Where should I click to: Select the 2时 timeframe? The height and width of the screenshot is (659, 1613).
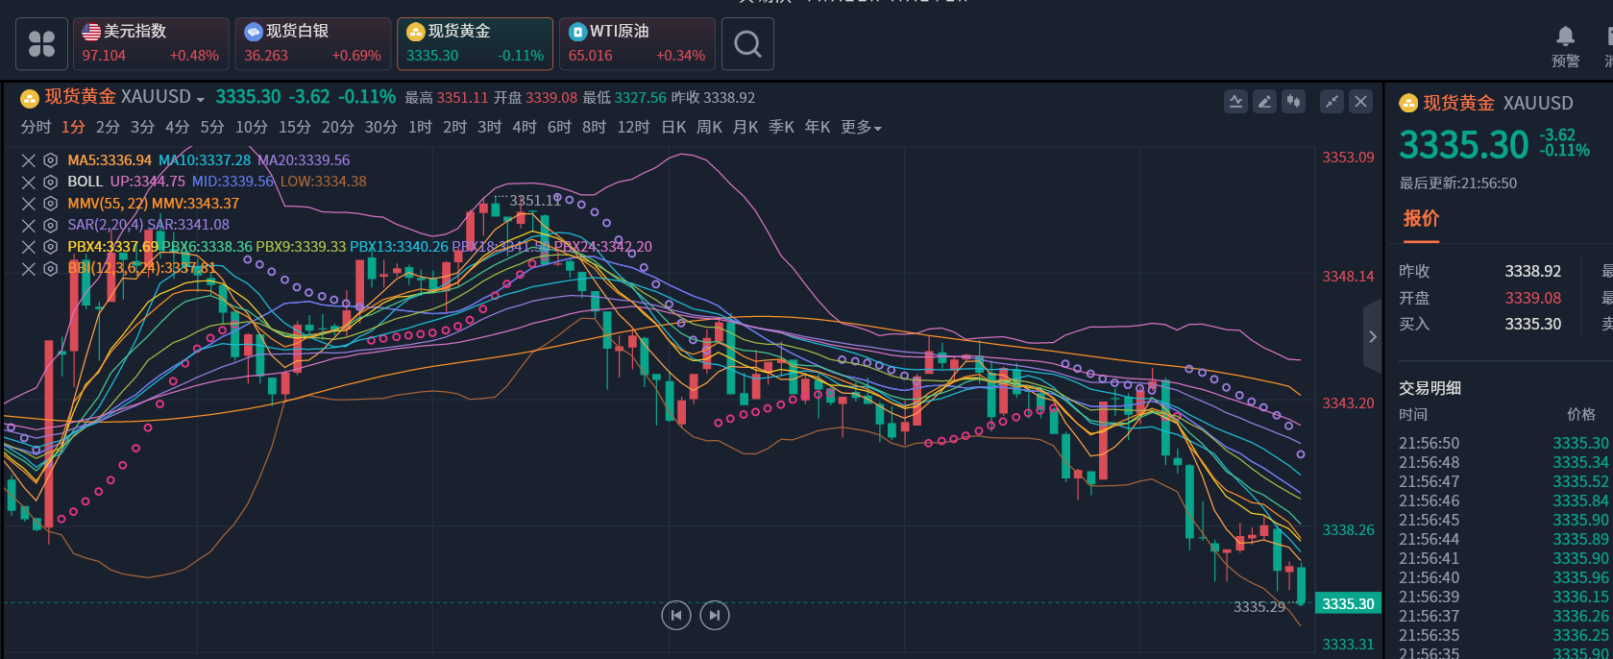[x=454, y=127]
